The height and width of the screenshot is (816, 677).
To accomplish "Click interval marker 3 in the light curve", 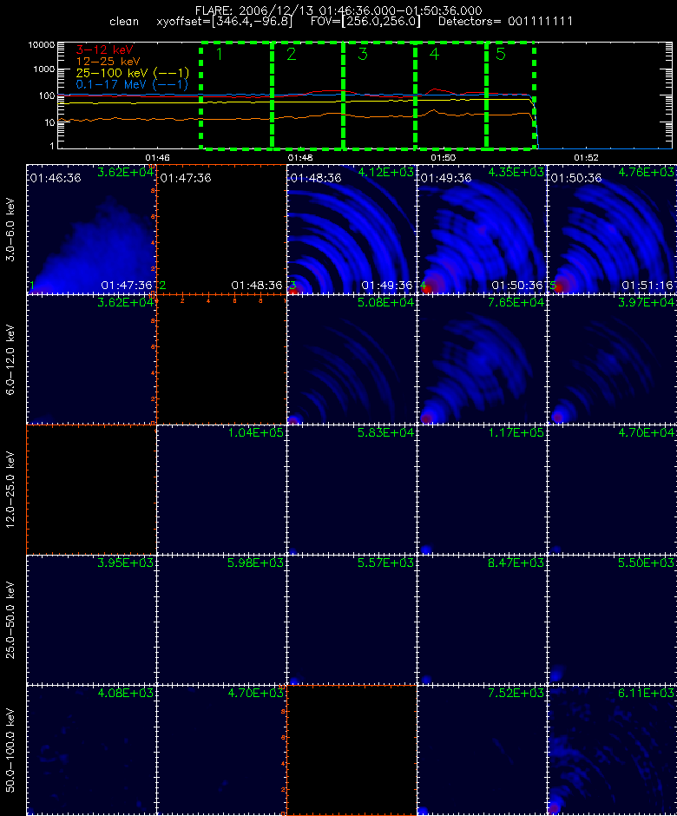I will tap(363, 54).
